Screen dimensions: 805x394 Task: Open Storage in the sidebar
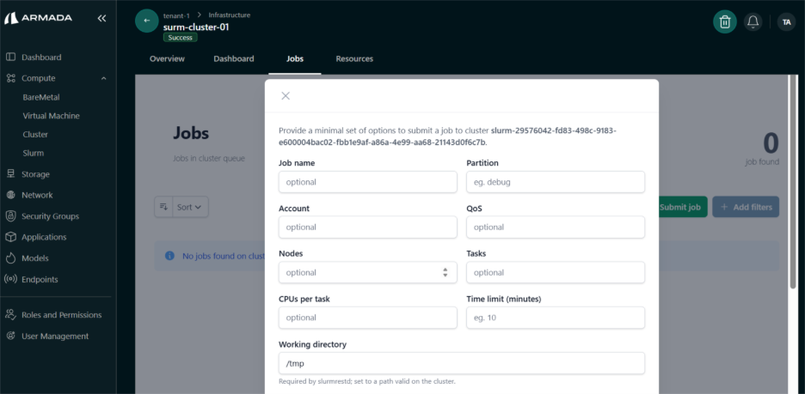coord(35,174)
